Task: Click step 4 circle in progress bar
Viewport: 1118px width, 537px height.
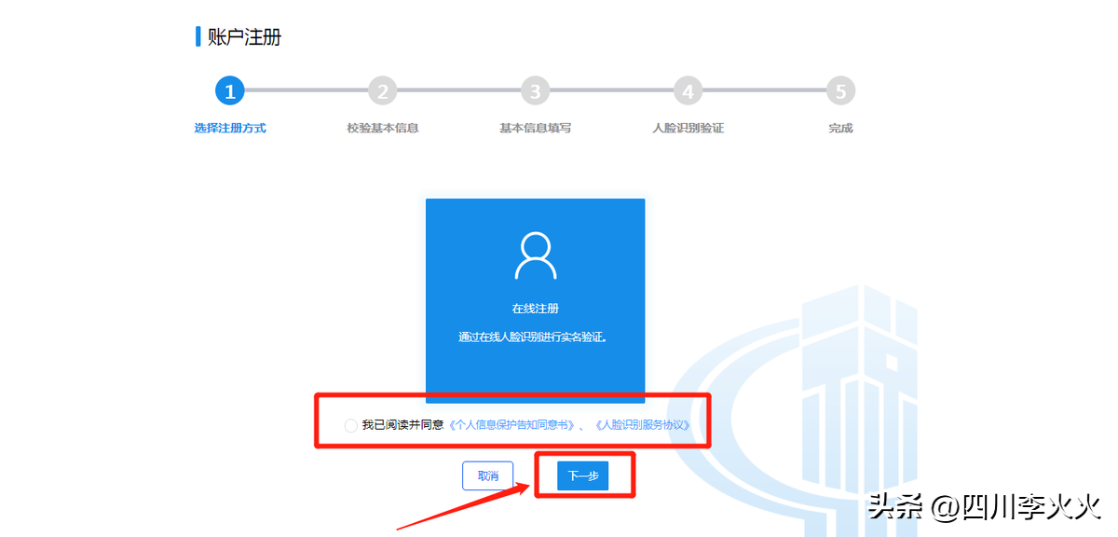Action: point(688,91)
